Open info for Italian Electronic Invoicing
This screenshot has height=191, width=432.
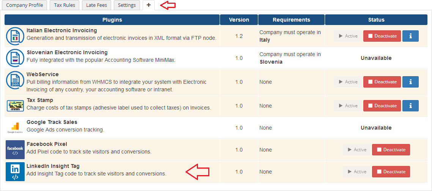pyautogui.click(x=410, y=36)
